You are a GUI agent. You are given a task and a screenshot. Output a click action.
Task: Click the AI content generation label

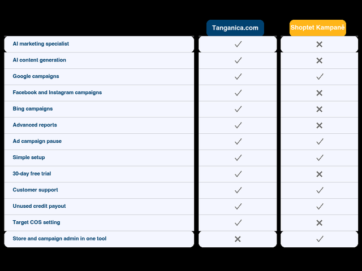click(39, 60)
